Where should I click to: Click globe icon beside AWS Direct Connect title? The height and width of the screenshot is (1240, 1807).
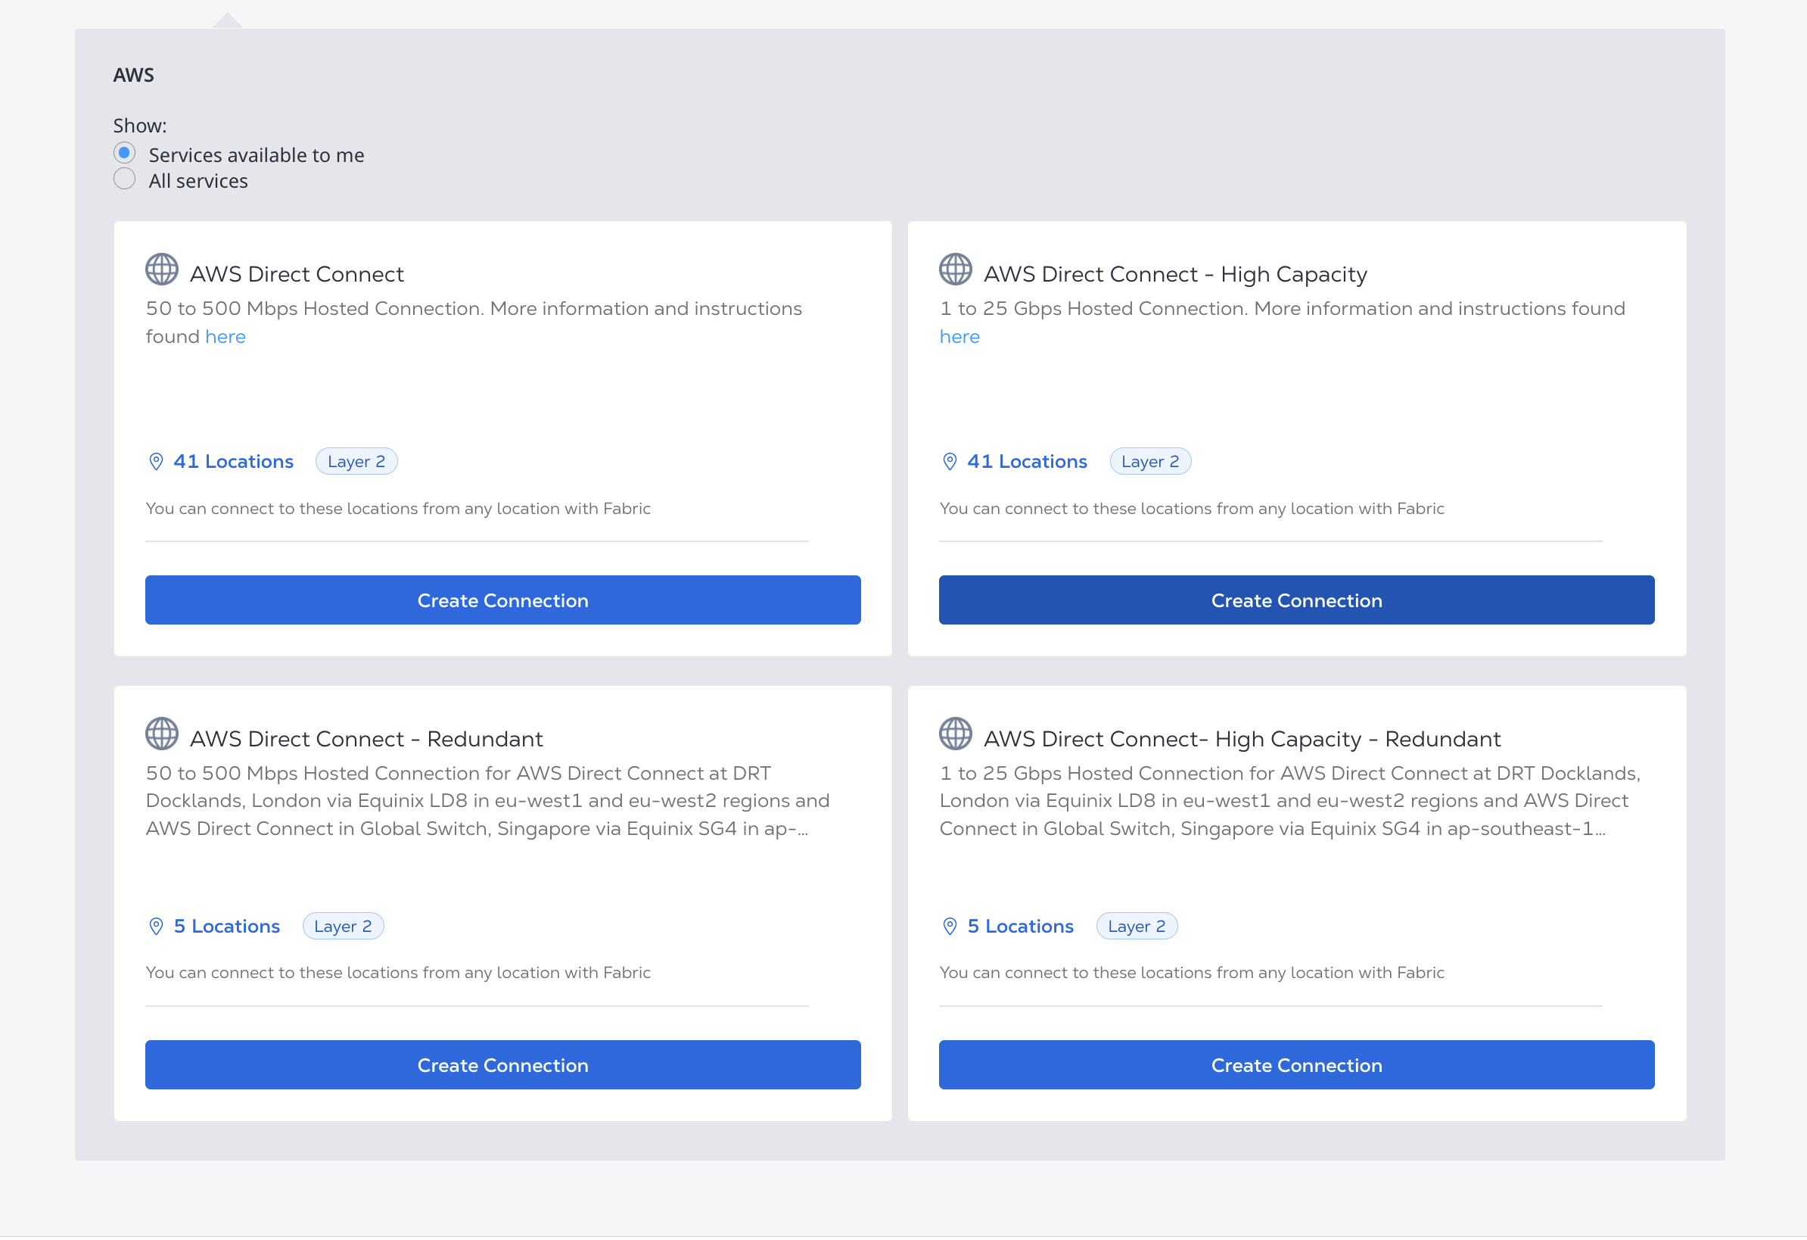tap(162, 270)
